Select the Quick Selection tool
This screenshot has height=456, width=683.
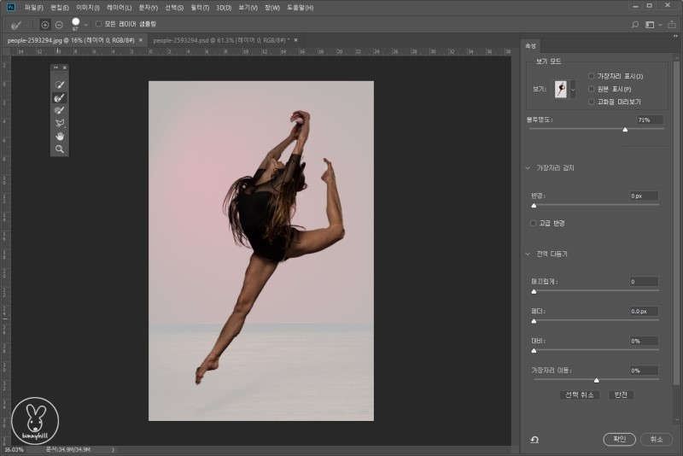click(x=60, y=85)
